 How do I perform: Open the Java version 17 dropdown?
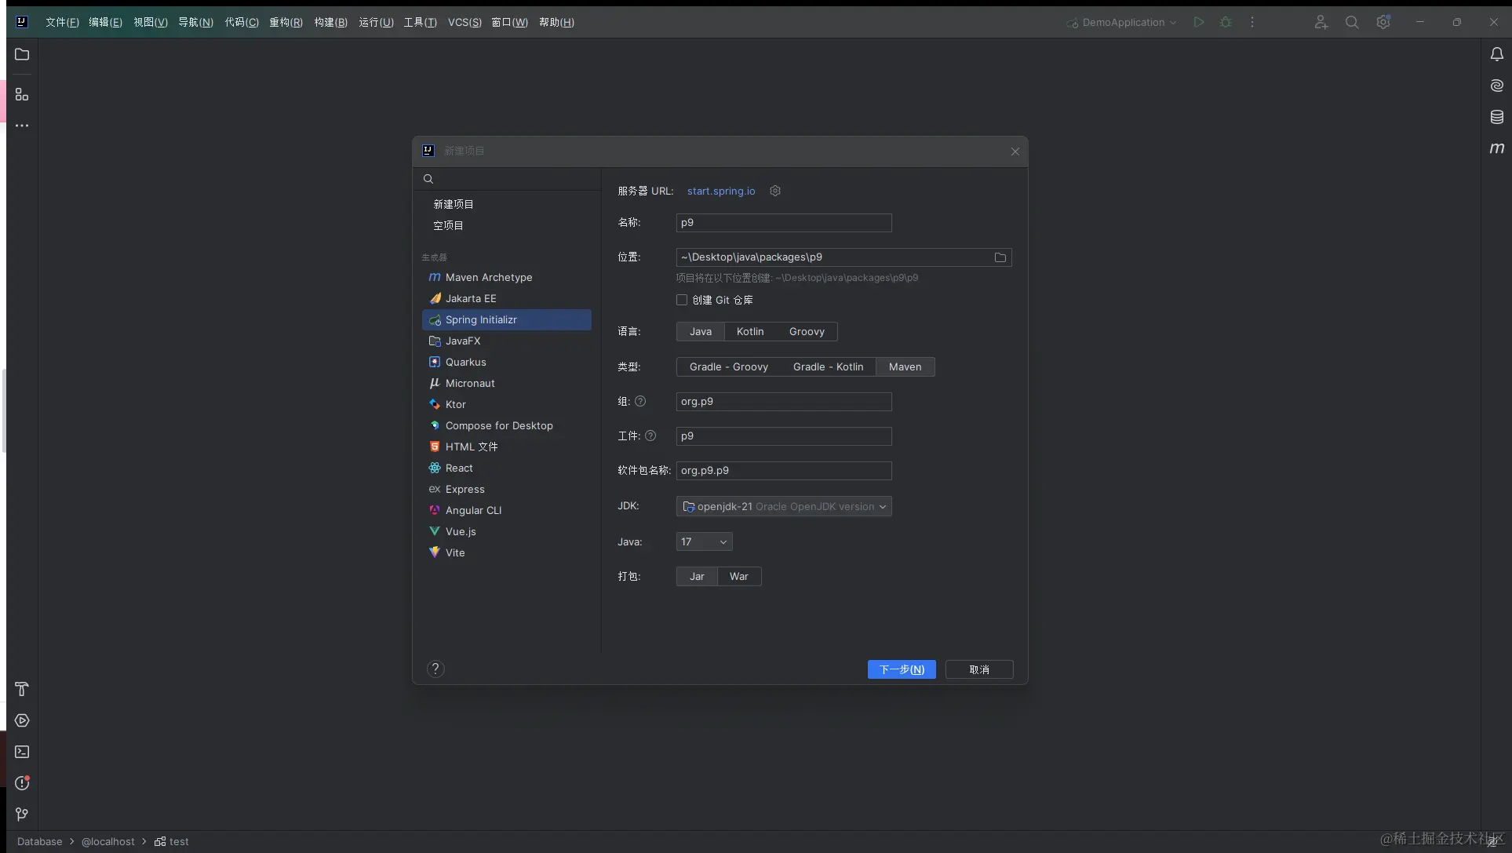coord(704,541)
